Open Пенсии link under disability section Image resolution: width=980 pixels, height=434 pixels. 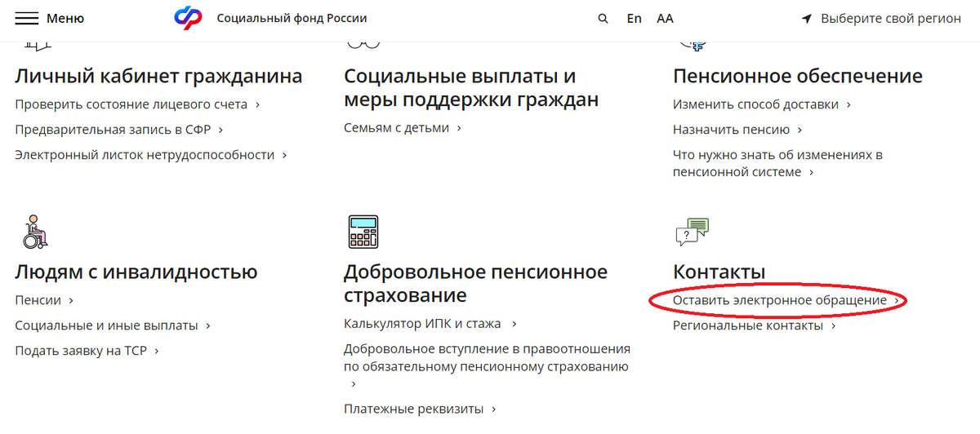coord(38,300)
